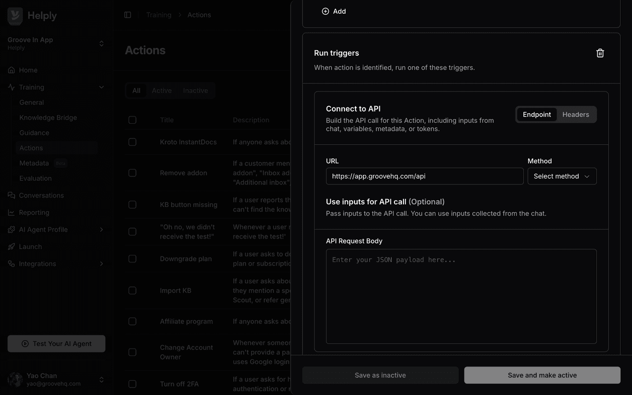
Task: Click Yao Chan's avatar
Action: pyautogui.click(x=15, y=379)
